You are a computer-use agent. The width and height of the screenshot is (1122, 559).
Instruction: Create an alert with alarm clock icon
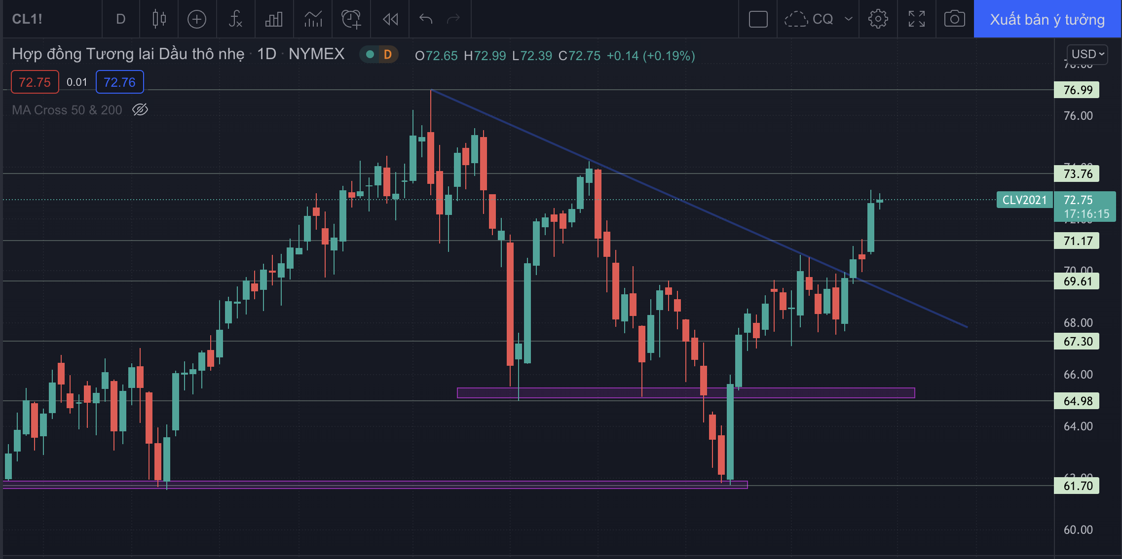[x=351, y=19]
